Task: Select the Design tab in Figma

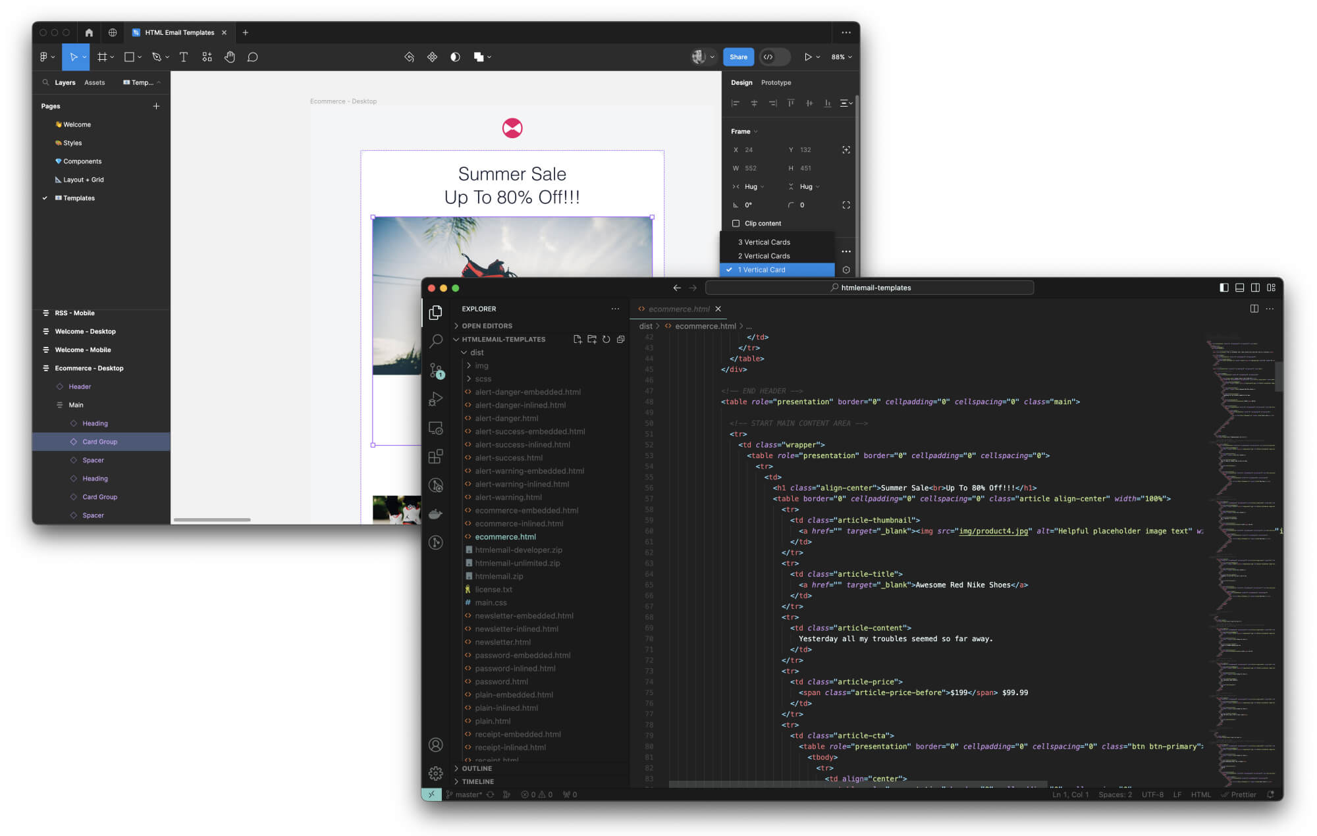Action: (x=741, y=82)
